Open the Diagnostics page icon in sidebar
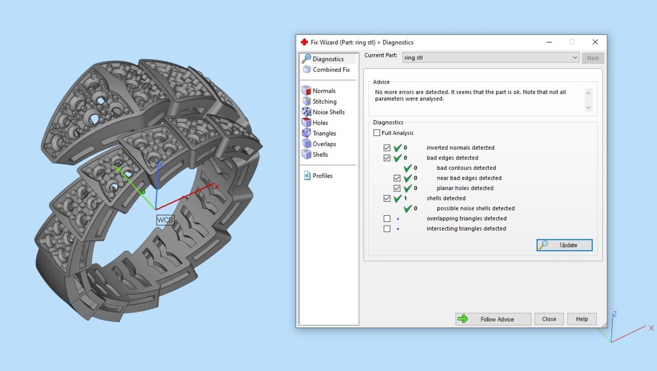 tap(307, 59)
